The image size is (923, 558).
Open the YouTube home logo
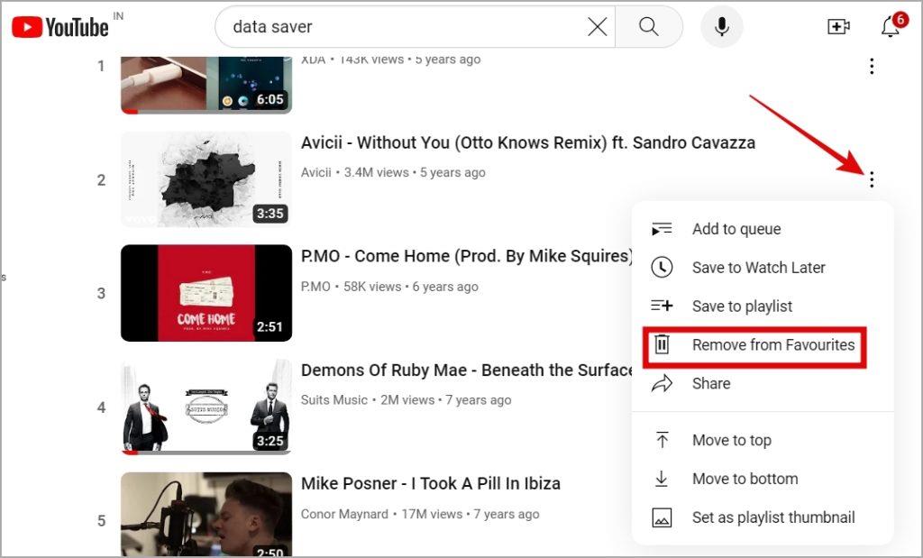pyautogui.click(x=59, y=27)
